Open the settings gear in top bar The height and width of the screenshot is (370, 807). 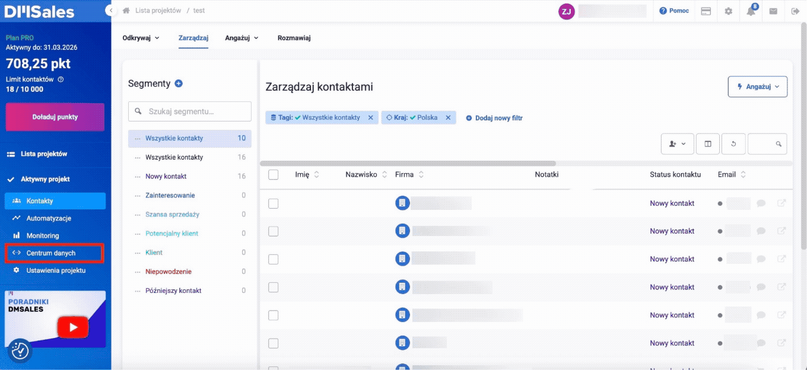(x=728, y=11)
